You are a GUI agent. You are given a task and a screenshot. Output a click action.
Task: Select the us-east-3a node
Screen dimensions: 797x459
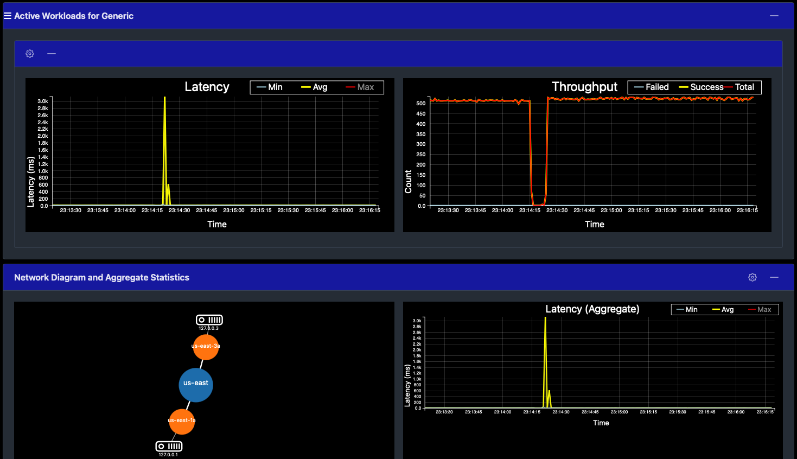pos(206,347)
